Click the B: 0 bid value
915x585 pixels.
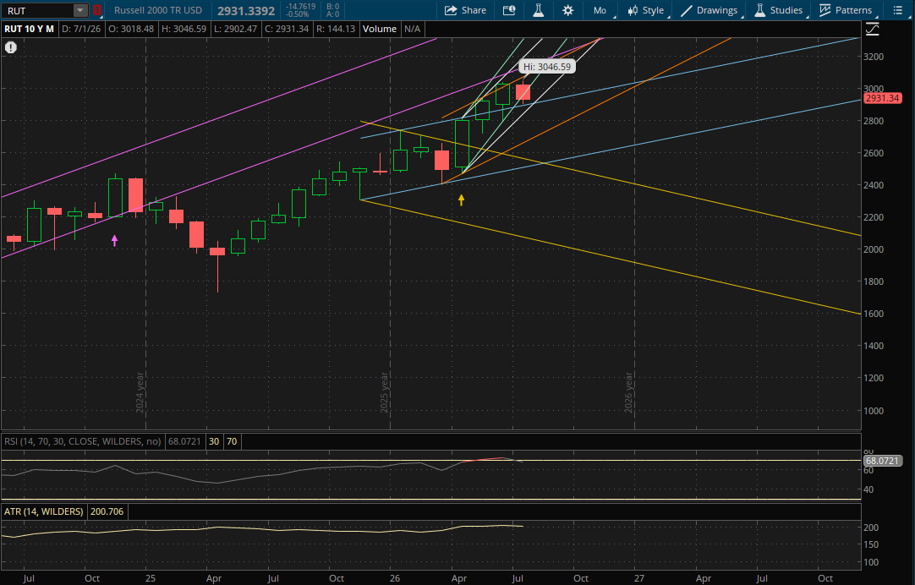coord(332,7)
